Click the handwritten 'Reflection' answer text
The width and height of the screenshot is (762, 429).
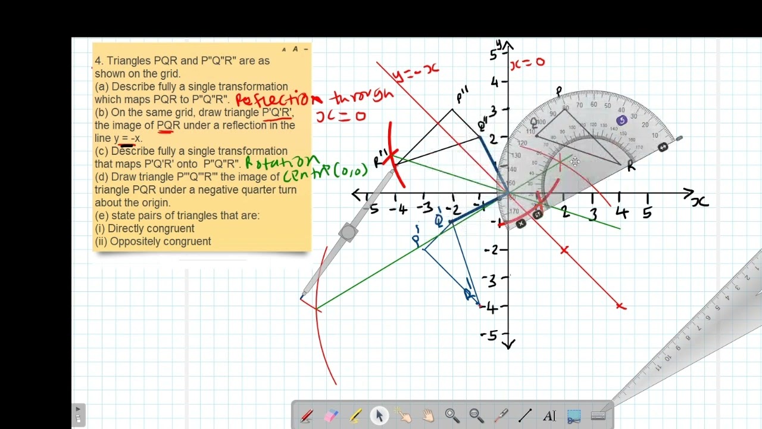[278, 98]
